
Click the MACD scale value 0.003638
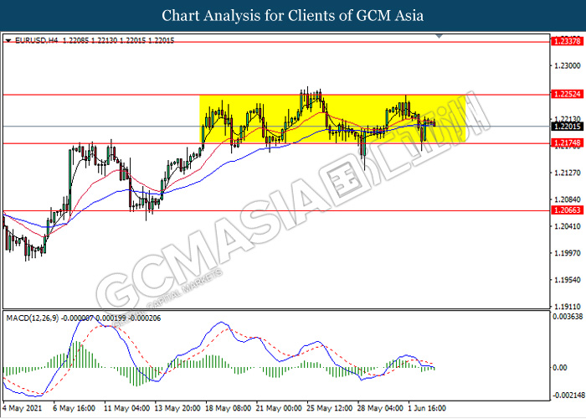(568, 317)
